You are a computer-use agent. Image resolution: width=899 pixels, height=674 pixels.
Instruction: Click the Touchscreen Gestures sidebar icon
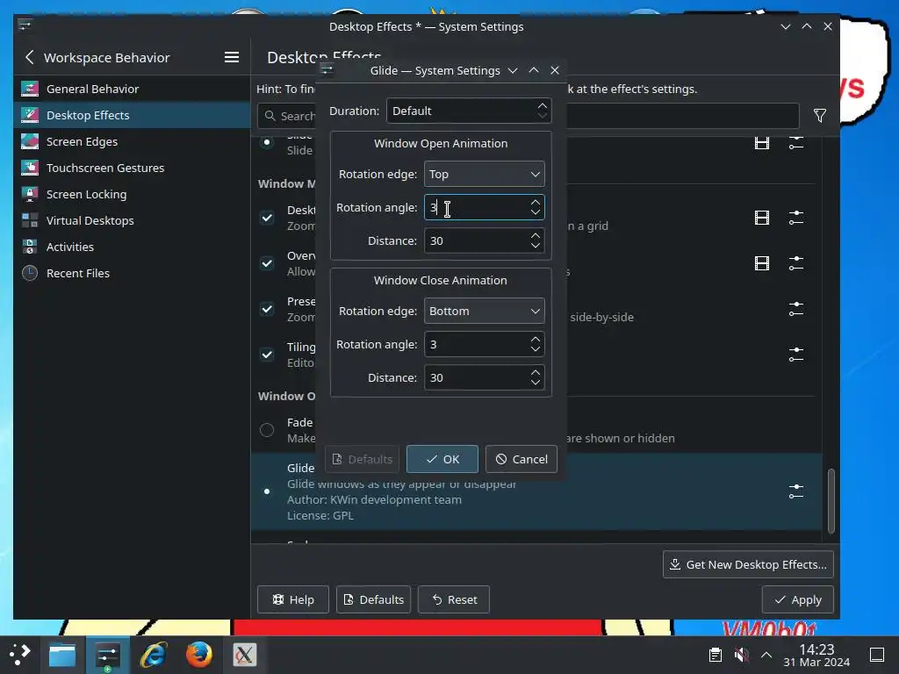[x=30, y=168]
